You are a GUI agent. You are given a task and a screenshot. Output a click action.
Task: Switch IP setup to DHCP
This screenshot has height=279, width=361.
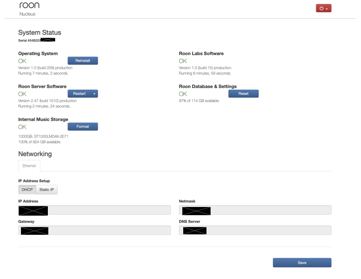[27, 190]
